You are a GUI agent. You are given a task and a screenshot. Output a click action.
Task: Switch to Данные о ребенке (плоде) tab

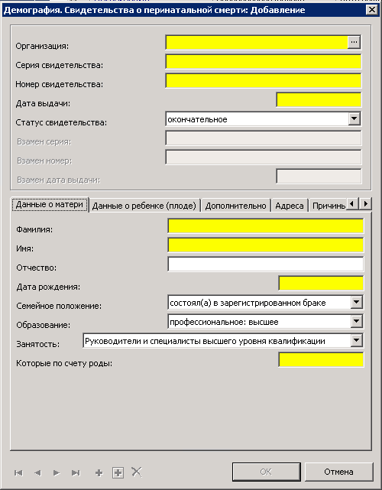pyautogui.click(x=144, y=206)
